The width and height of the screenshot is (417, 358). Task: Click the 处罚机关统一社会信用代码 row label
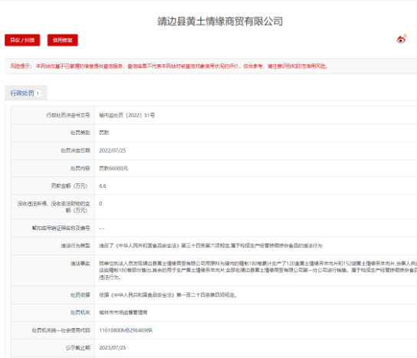(x=61, y=330)
